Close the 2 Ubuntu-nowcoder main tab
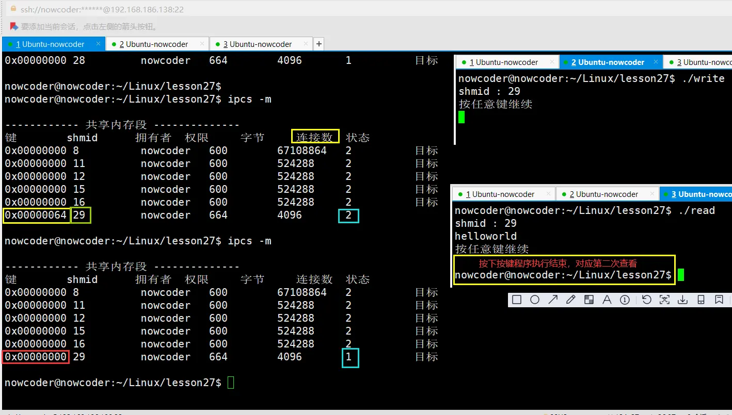The image size is (732, 415). point(201,44)
